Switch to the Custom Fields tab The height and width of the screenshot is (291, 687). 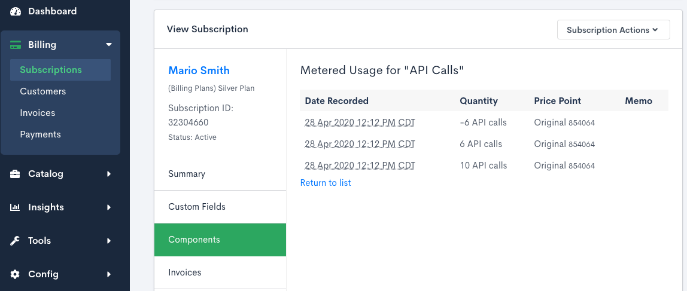pos(220,207)
